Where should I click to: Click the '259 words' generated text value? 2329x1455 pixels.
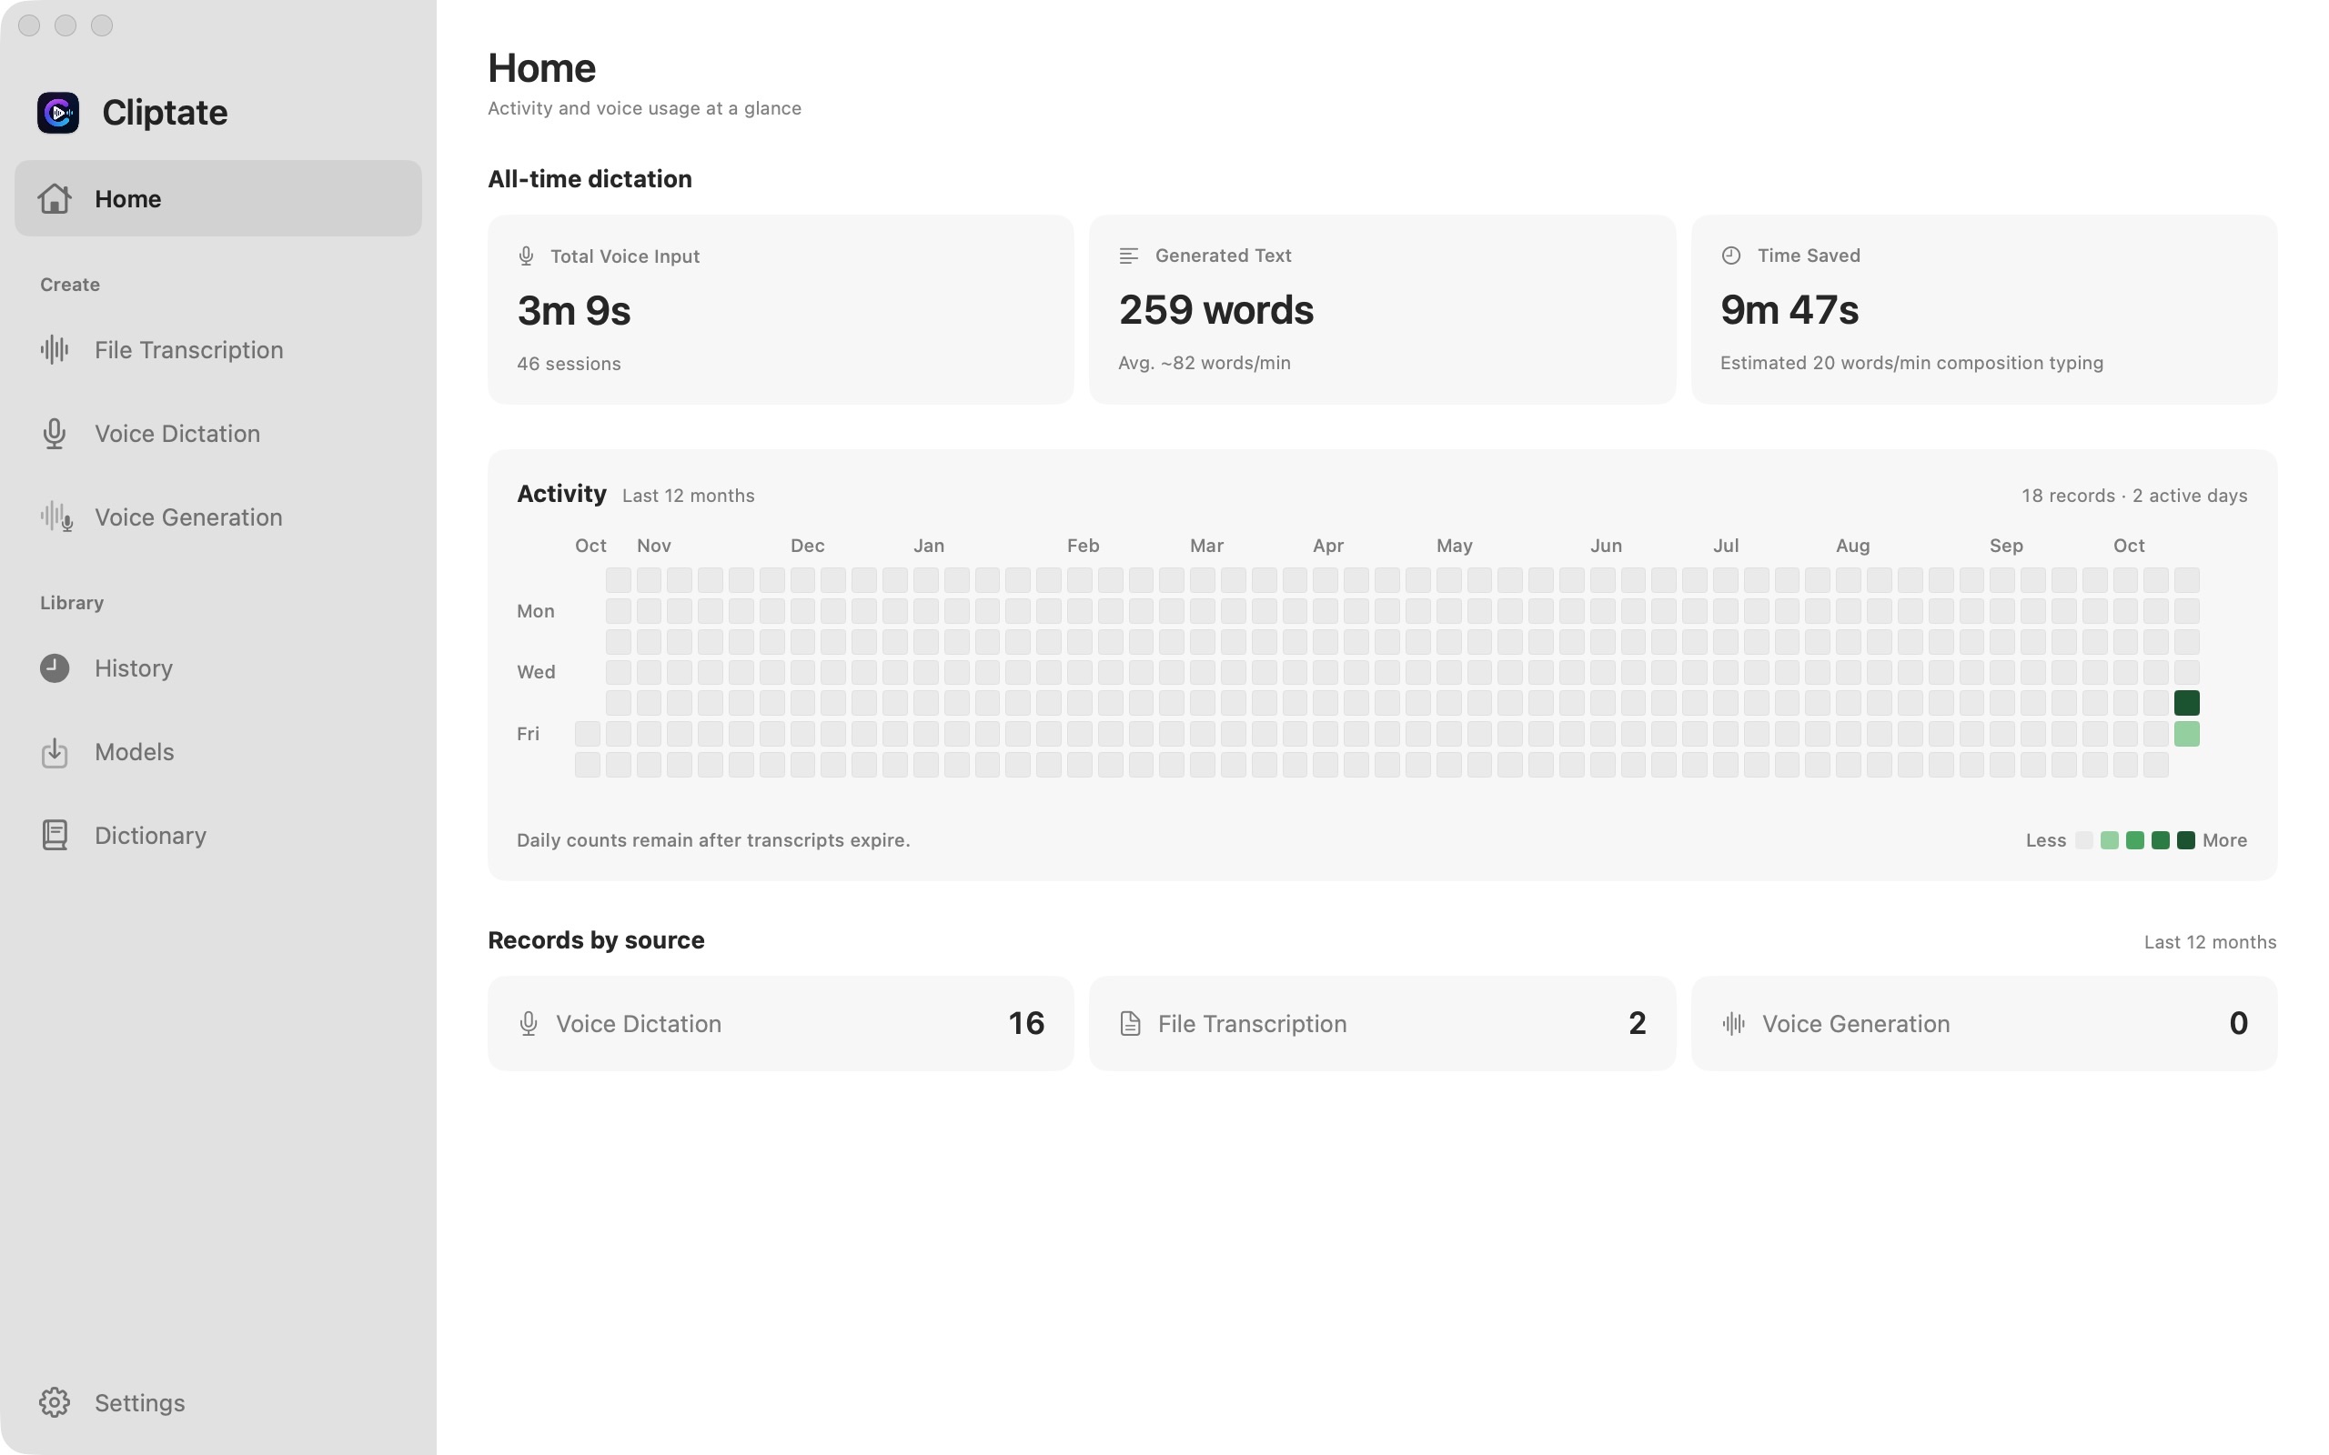1215,310
